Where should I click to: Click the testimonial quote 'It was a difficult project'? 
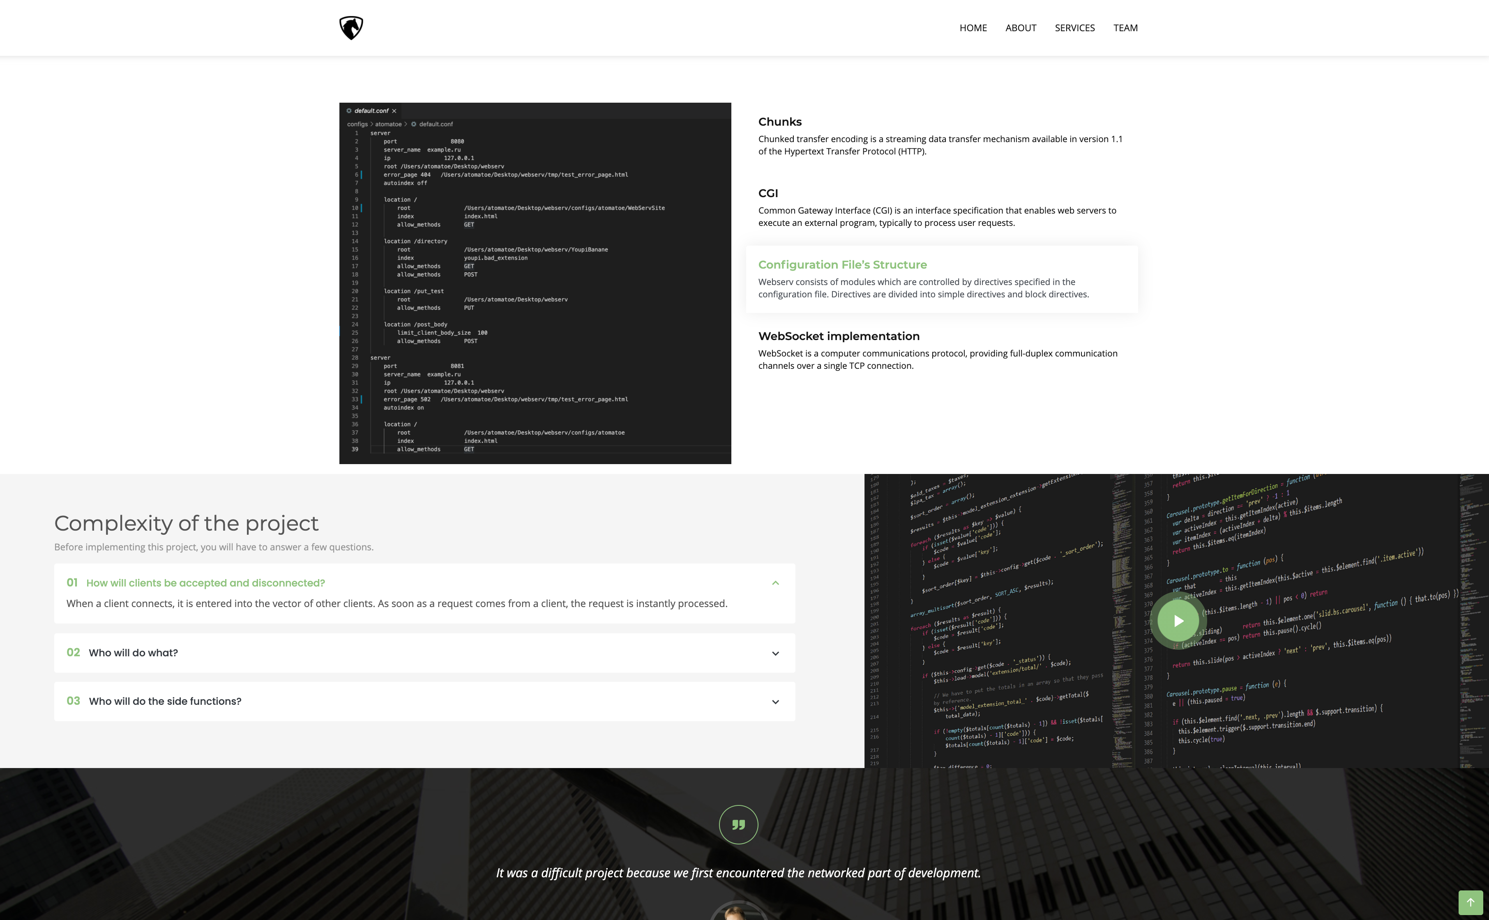tap(738, 873)
